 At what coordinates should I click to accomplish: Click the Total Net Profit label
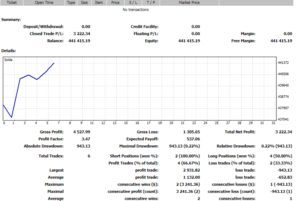[x=240, y=132]
